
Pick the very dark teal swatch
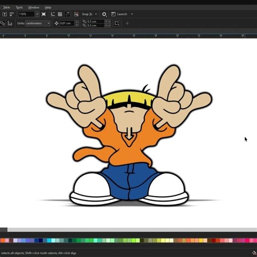click(70, 240)
